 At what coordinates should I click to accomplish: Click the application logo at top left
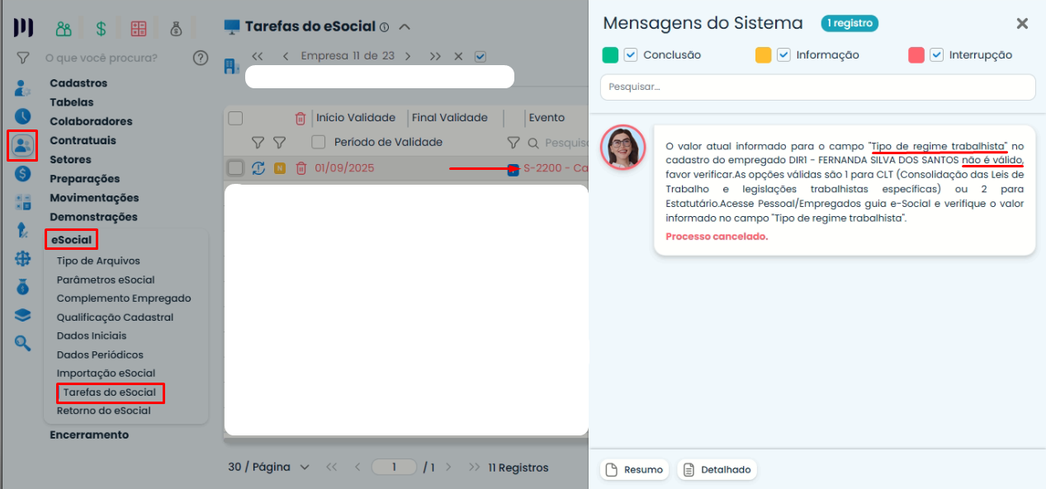click(23, 28)
